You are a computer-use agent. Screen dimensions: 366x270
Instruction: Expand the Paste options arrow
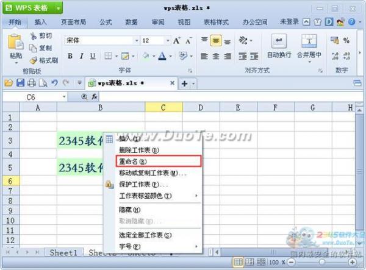tap(16, 63)
